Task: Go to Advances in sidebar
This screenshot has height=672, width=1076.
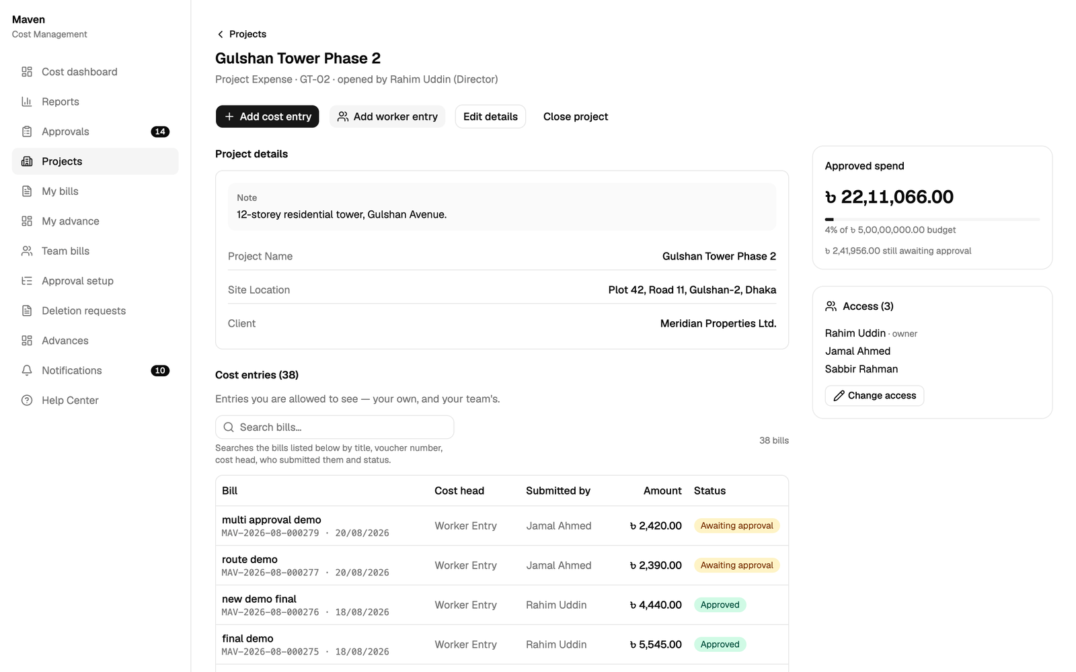Action: (95, 341)
